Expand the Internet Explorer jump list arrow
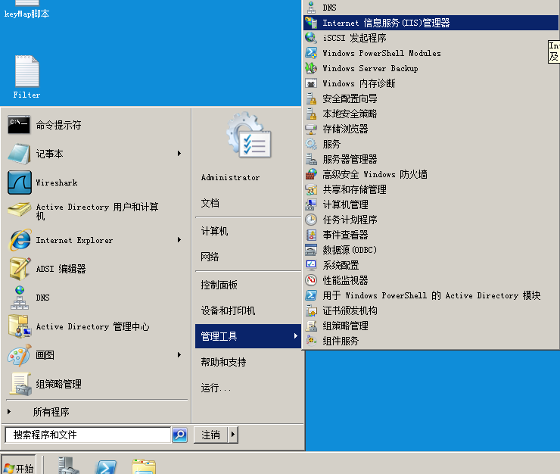 click(x=179, y=239)
